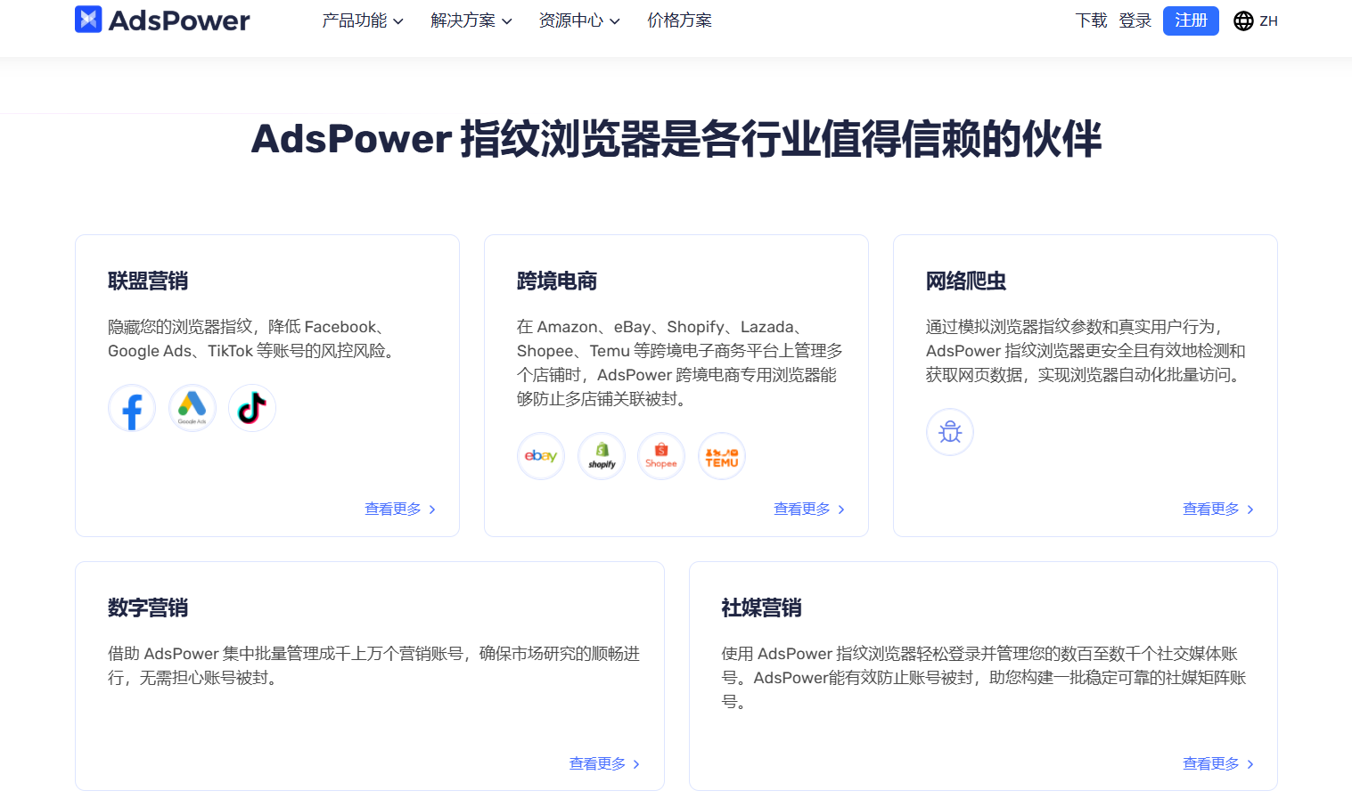
Task: Click 查看更多 in the 跨境电商 card
Action: pos(809,509)
